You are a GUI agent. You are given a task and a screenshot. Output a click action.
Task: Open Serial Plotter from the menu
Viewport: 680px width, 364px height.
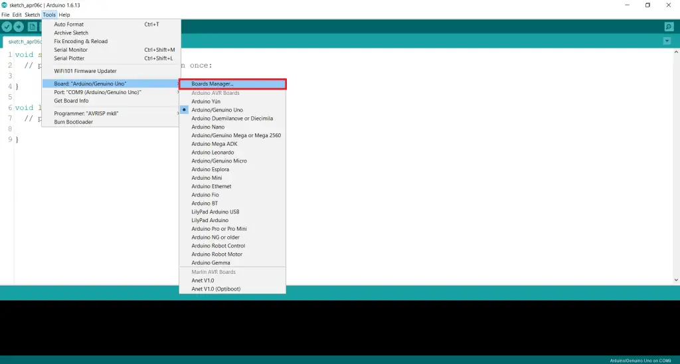click(111, 58)
